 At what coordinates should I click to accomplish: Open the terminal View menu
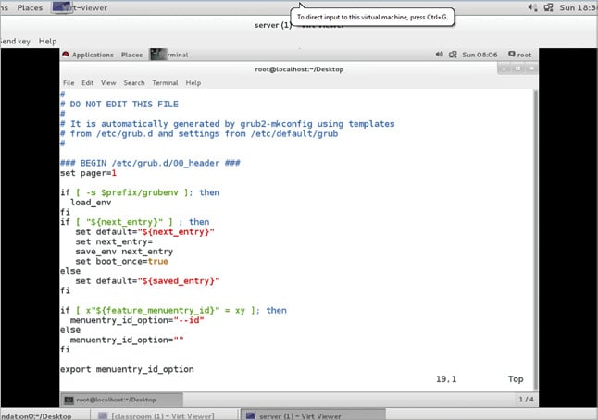click(x=108, y=82)
